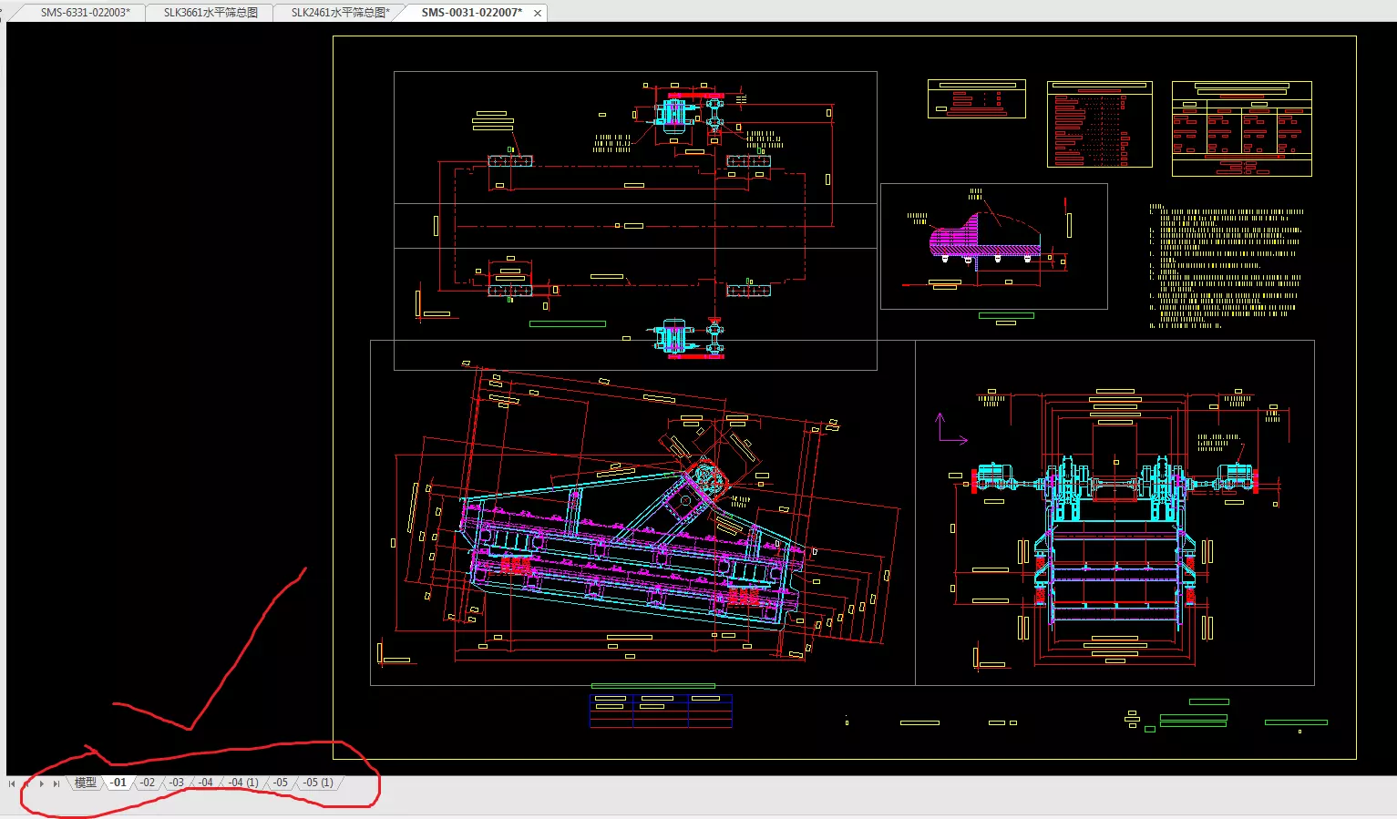Switch to the SLK2461水平筛总图* document tab
1397x819 pixels.
click(x=340, y=13)
